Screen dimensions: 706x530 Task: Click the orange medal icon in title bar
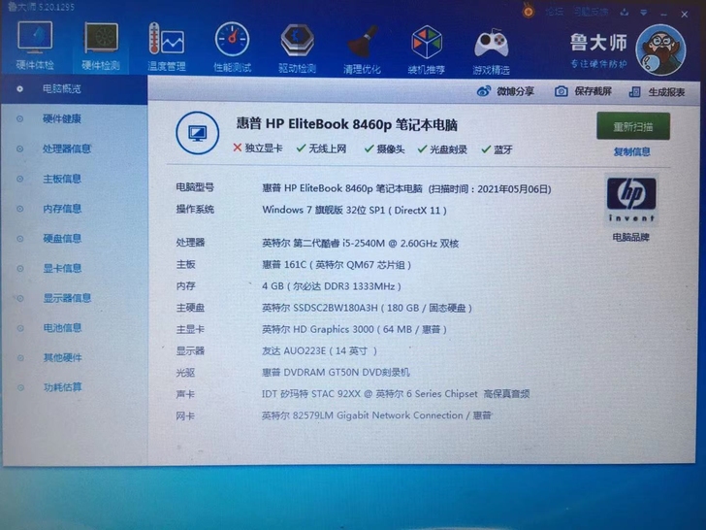529,11
